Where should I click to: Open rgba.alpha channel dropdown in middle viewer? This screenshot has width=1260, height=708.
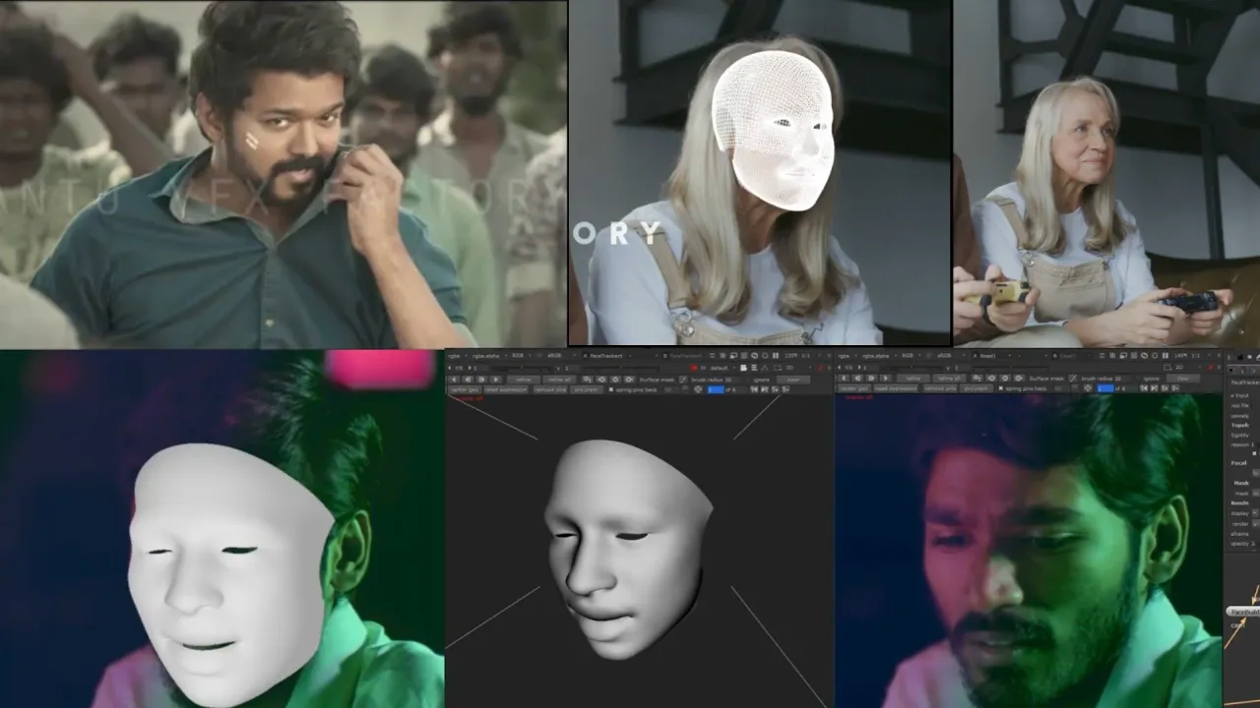tap(489, 356)
